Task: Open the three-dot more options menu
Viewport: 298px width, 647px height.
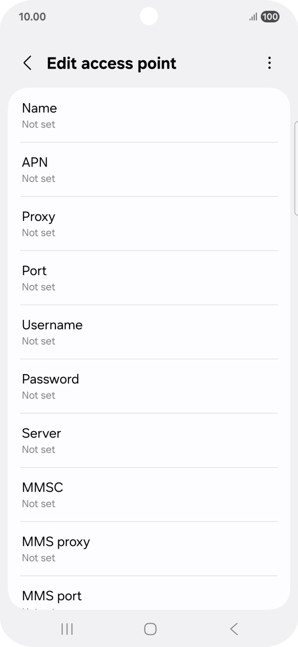Action: pos(269,63)
